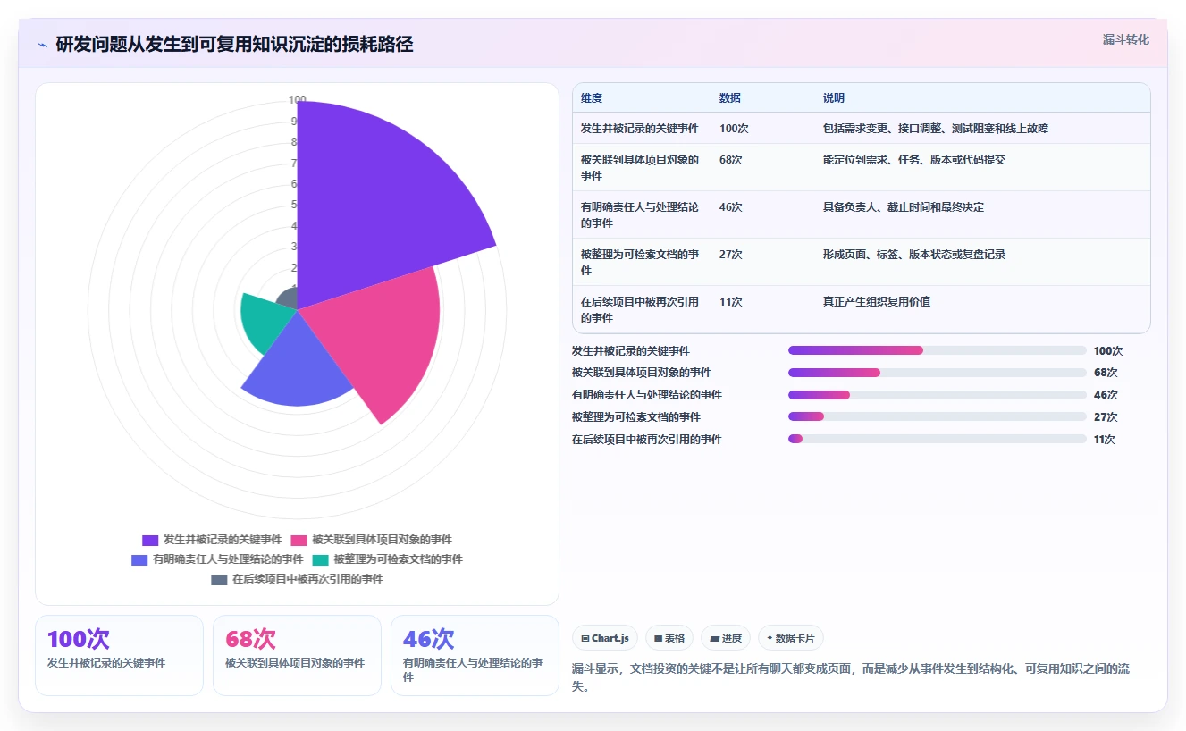Click the progress bar showing 11次
The height and width of the screenshot is (731, 1186).
coord(937,439)
